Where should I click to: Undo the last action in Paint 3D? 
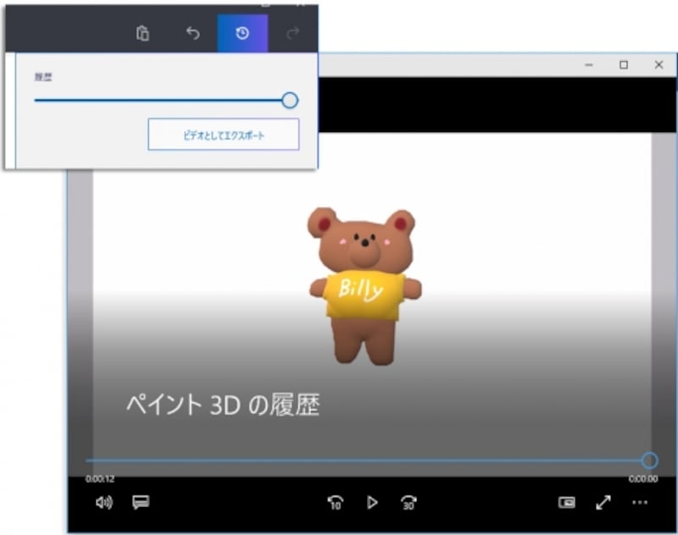pos(192,33)
